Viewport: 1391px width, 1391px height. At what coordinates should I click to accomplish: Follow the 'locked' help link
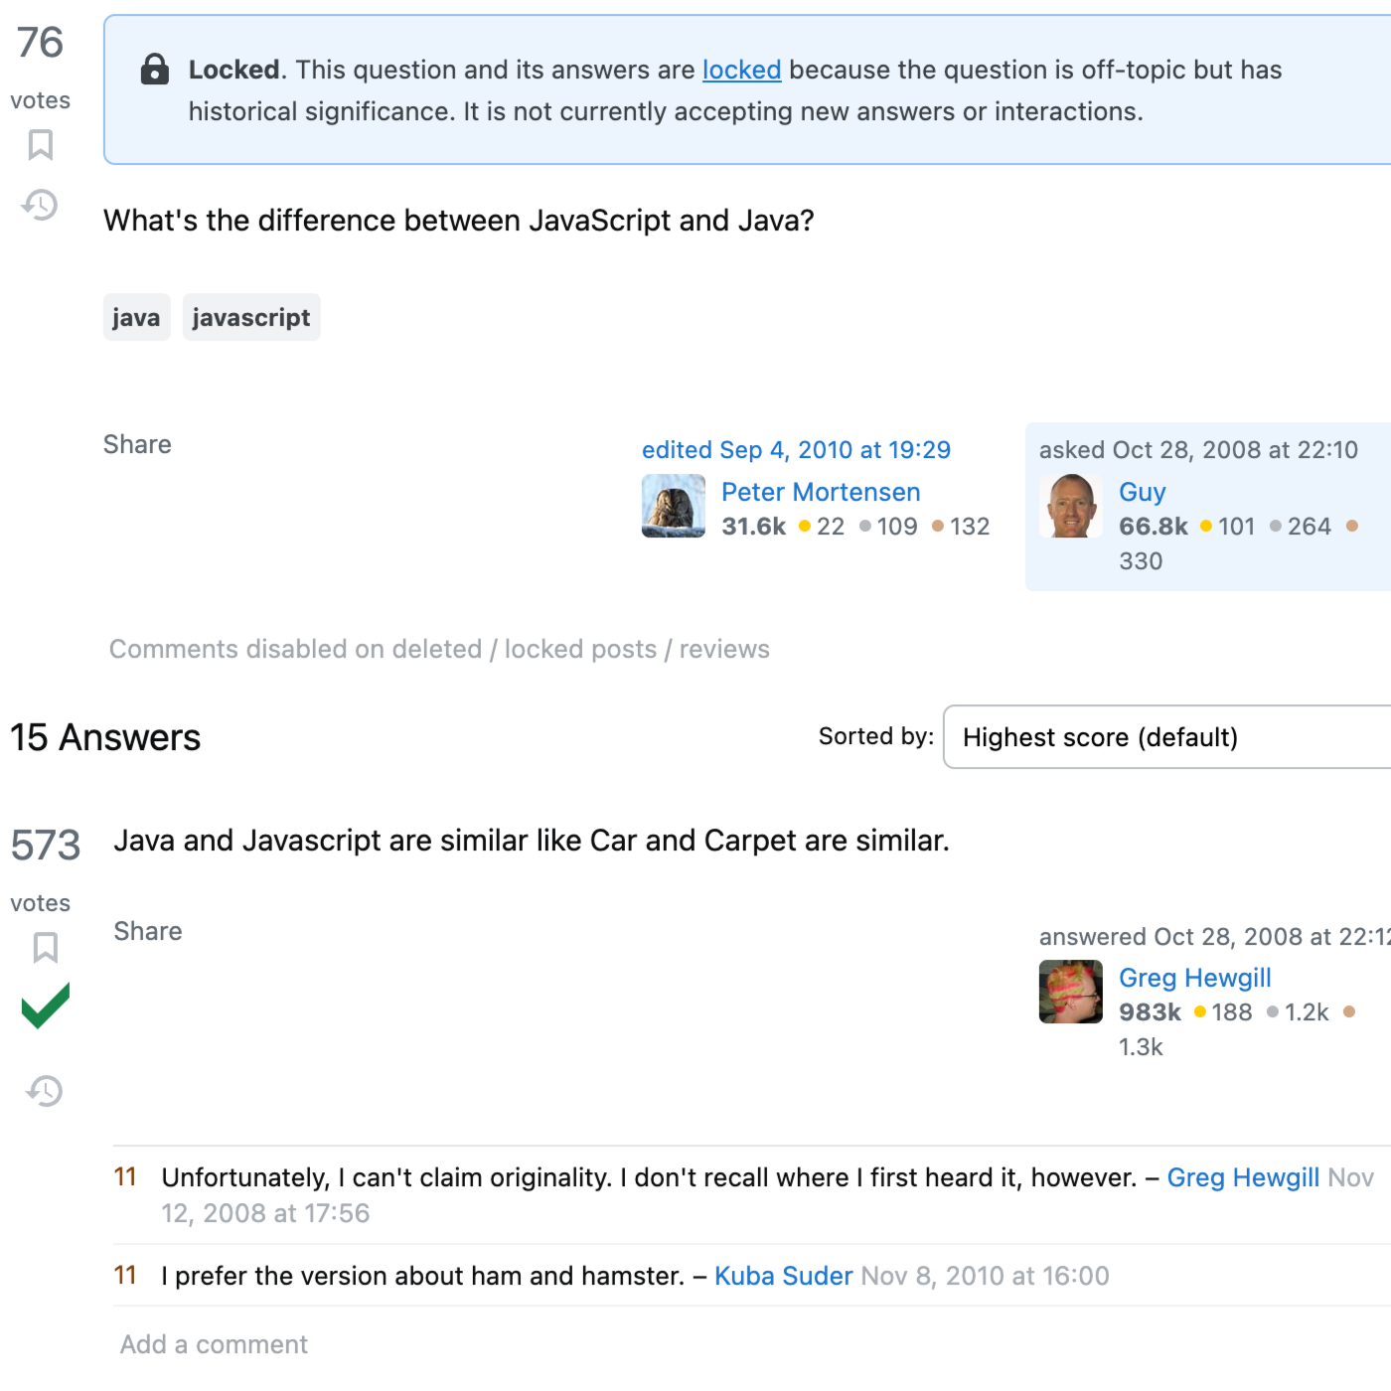pos(741,70)
